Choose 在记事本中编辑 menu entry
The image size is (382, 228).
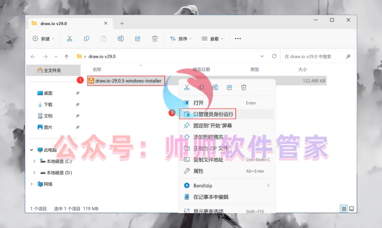pyautogui.click(x=227, y=197)
